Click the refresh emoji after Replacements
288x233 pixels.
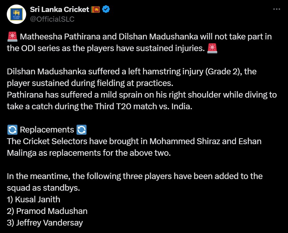click(81, 130)
